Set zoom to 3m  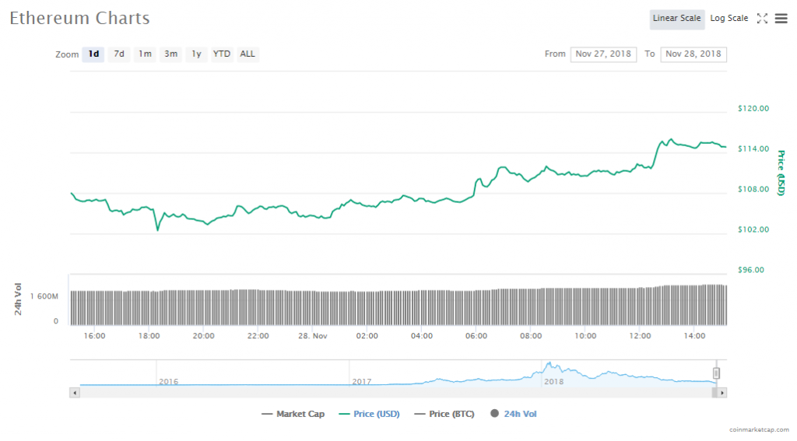[170, 54]
